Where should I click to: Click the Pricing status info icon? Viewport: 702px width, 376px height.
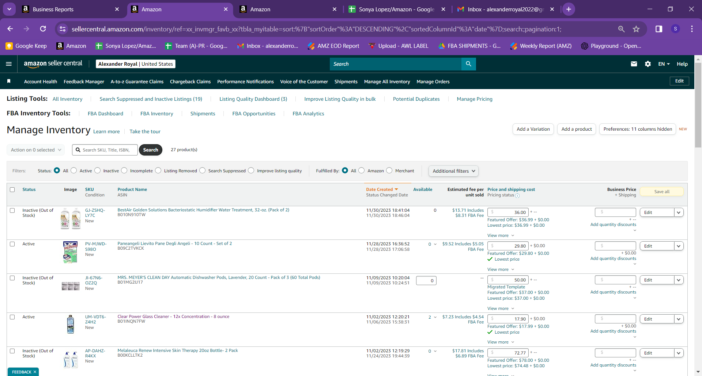(x=517, y=196)
